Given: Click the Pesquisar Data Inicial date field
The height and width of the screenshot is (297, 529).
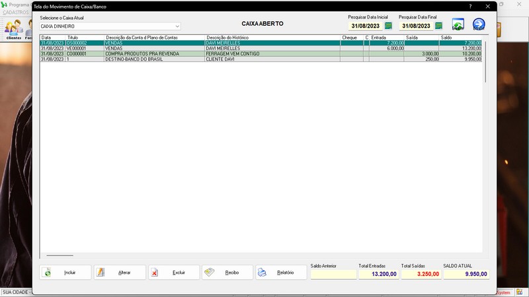Looking at the screenshot, I should [x=366, y=26].
